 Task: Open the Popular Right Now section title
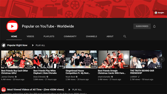tap(17, 45)
